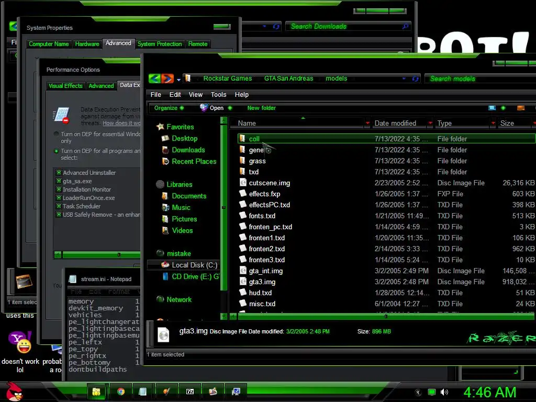The image size is (536, 402).
Task: Toggle the USB Safely Remove checkbox
Action: (59, 215)
